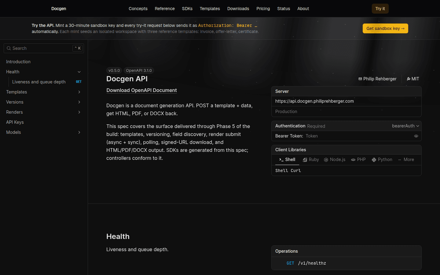
Task: Click the Python library icon
Action: (x=374, y=160)
